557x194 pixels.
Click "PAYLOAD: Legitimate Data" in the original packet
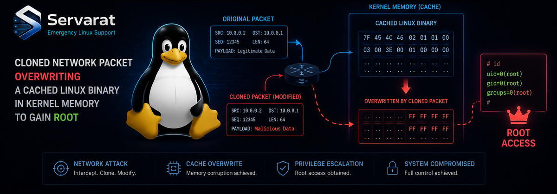point(244,51)
